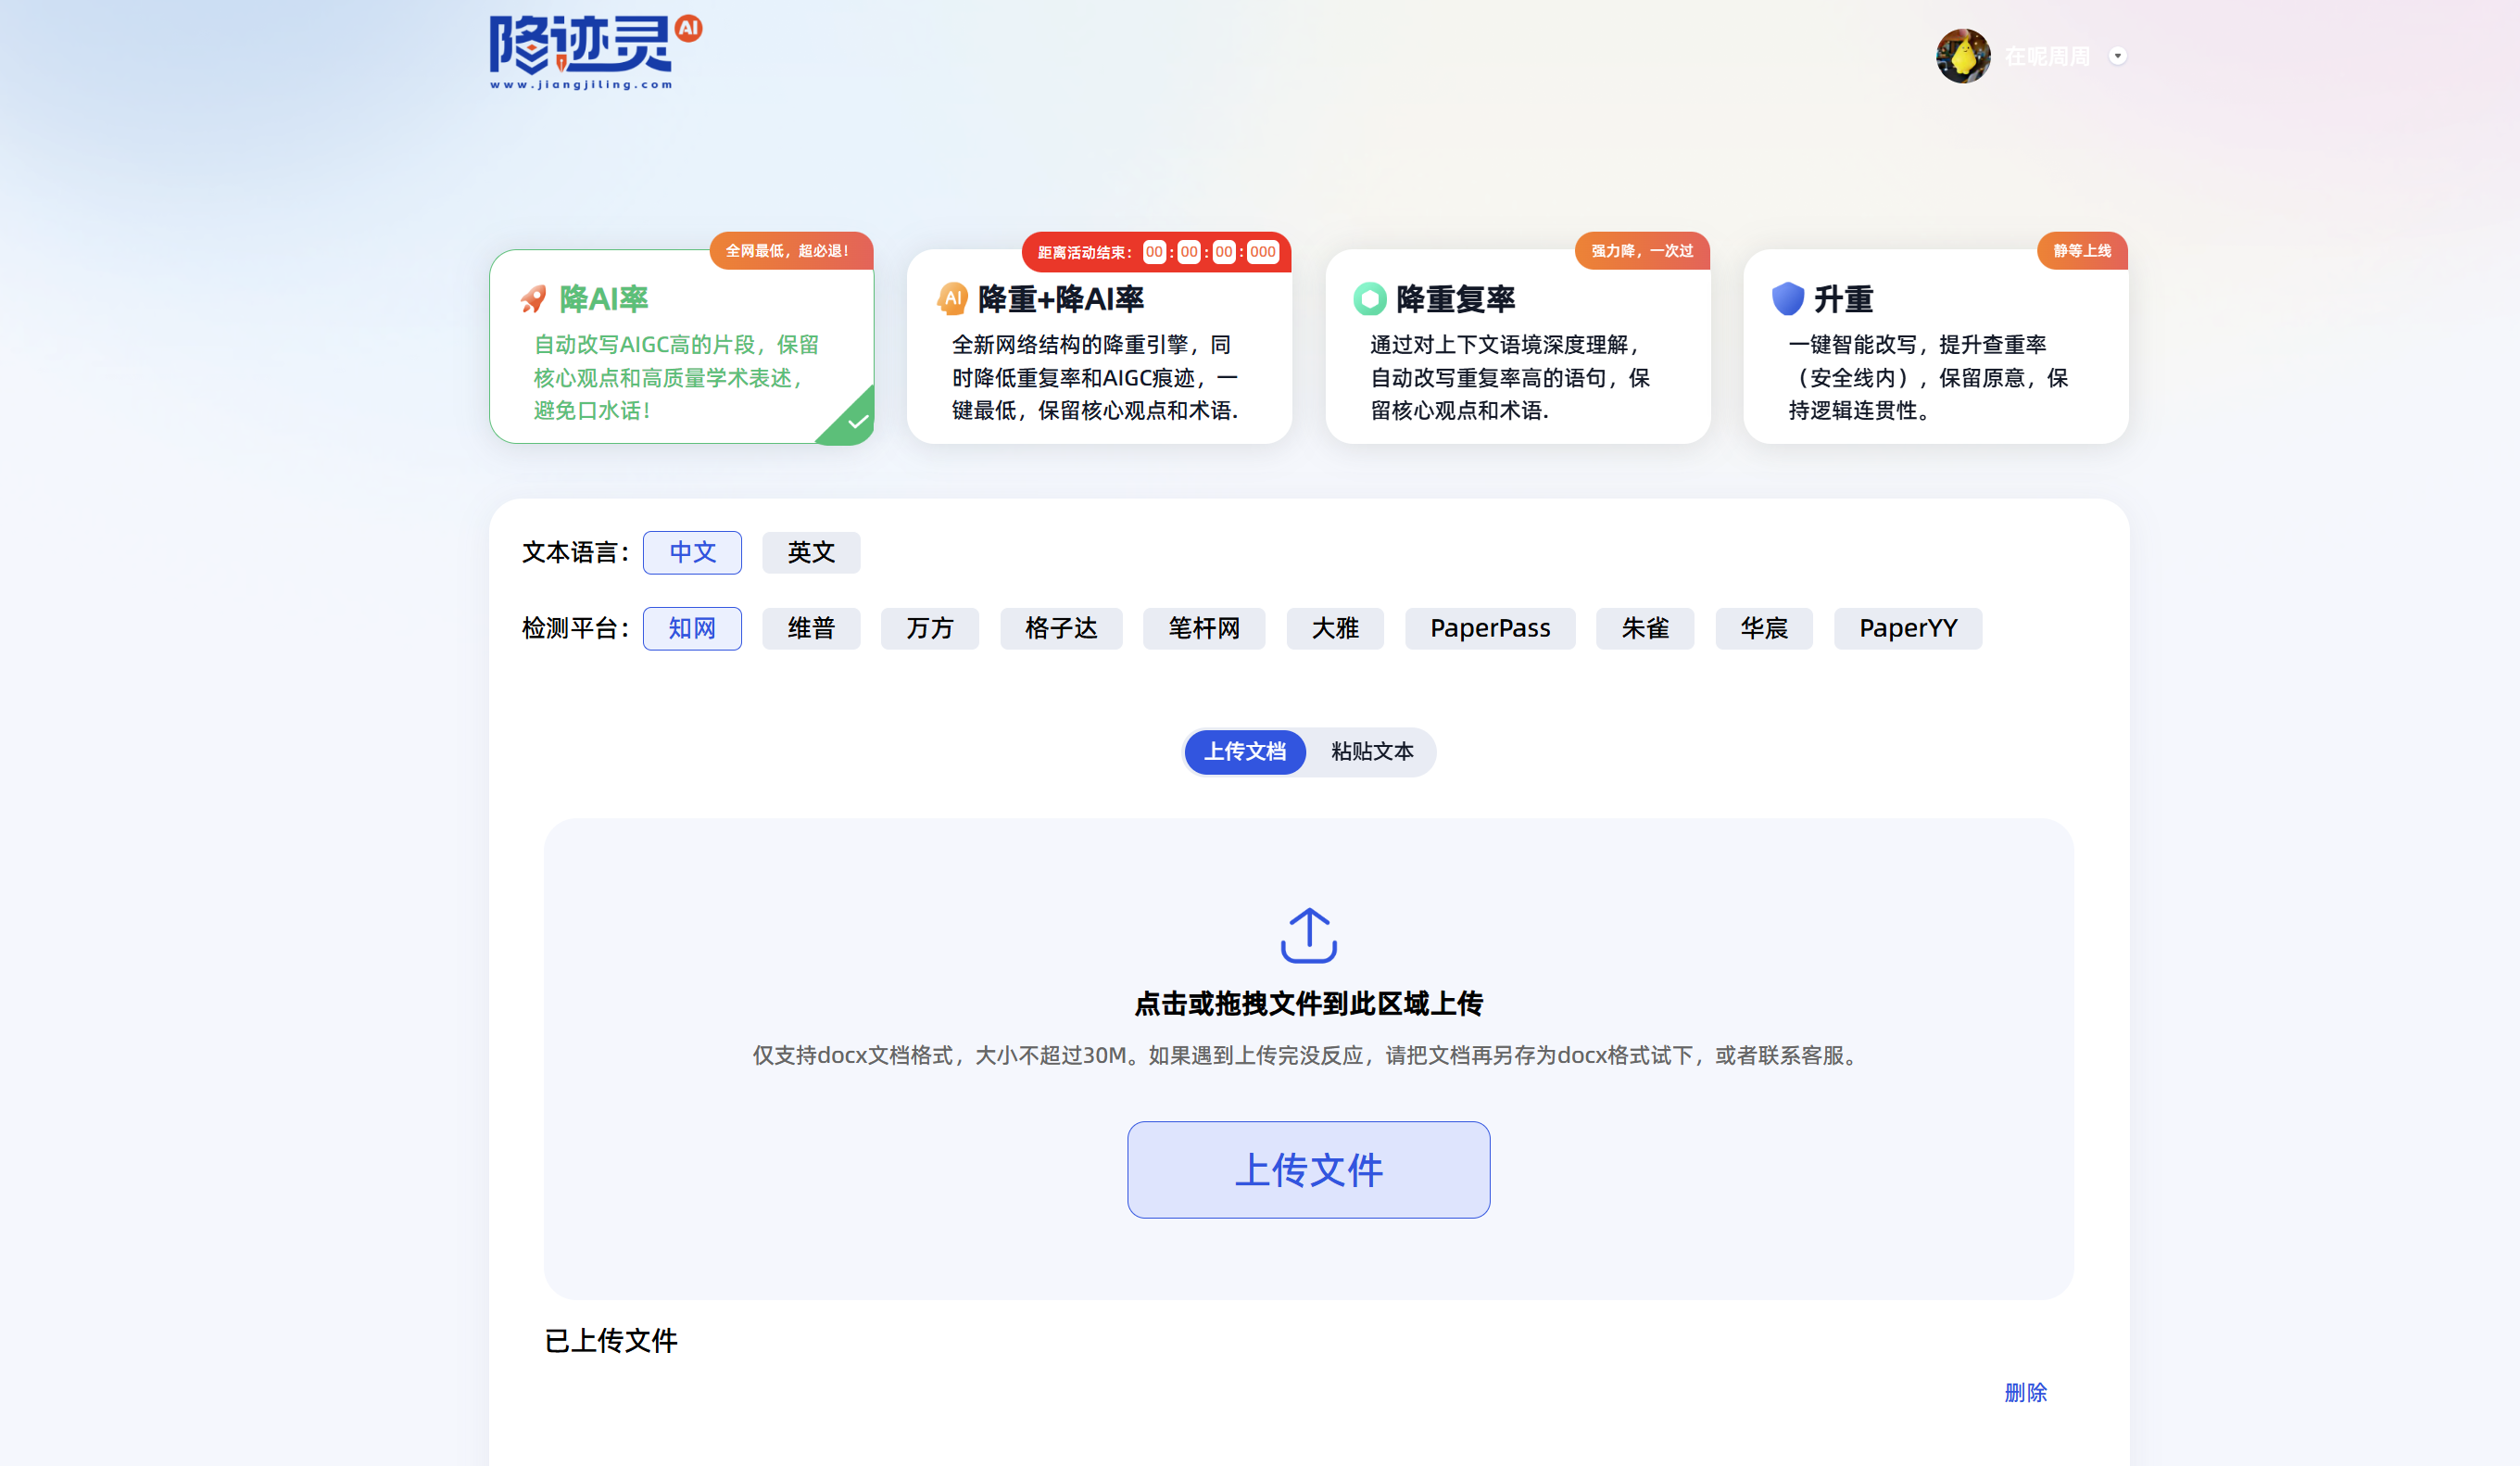Pick 格子达 from the platform options
Viewport: 2520px width, 1466px height.
click(x=1060, y=628)
